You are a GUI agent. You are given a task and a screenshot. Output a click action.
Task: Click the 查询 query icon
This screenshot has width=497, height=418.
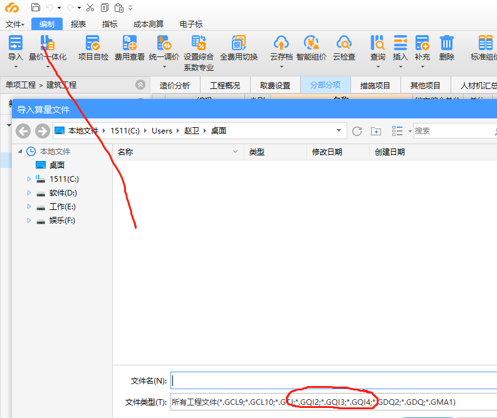377,43
